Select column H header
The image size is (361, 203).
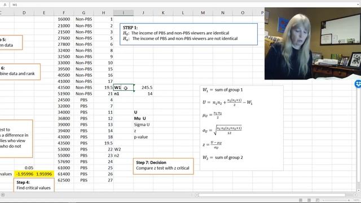point(103,12)
